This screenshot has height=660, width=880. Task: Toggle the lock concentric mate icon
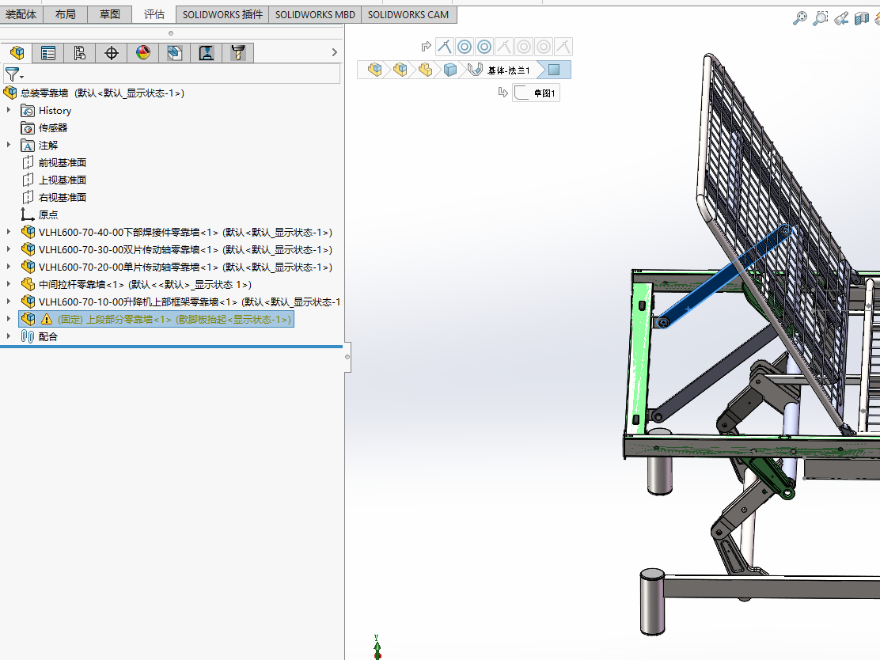484,47
